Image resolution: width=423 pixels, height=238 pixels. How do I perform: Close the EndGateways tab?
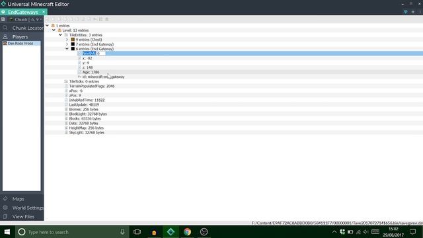click(44, 12)
